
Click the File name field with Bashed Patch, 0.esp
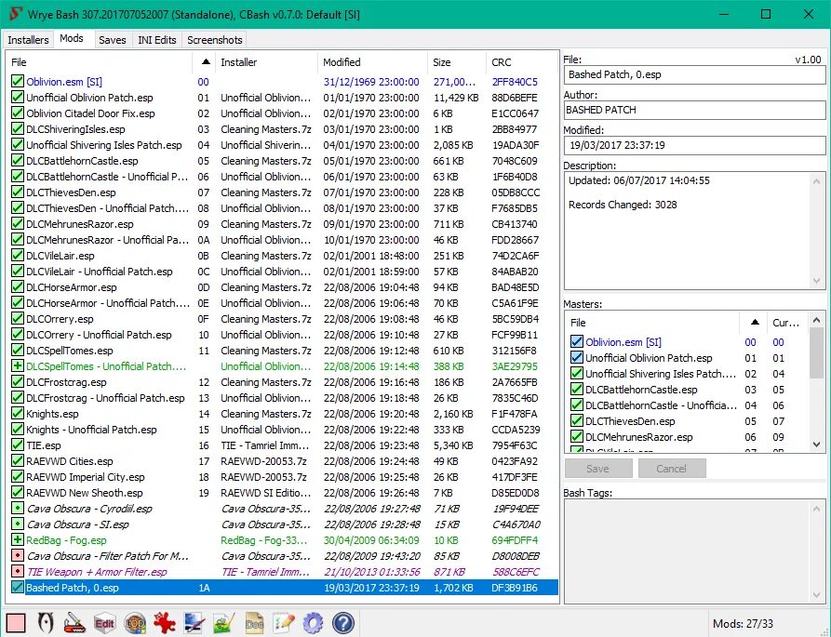coord(694,74)
